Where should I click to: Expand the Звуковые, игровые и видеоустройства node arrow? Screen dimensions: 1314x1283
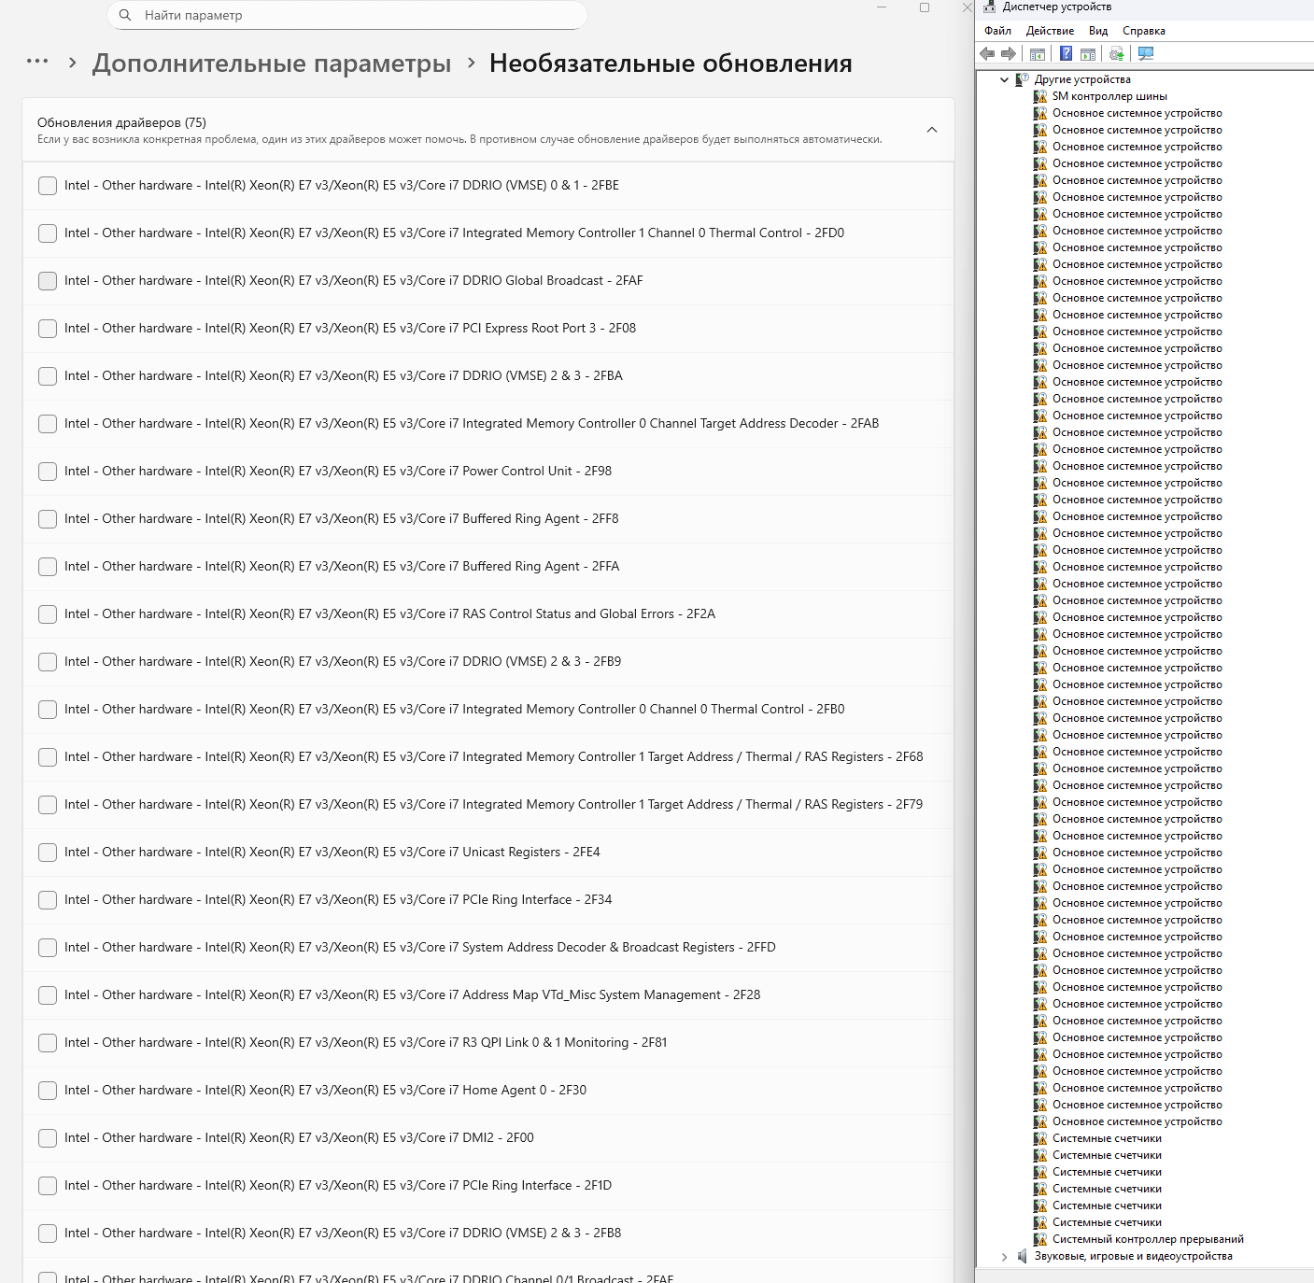(x=1005, y=1256)
